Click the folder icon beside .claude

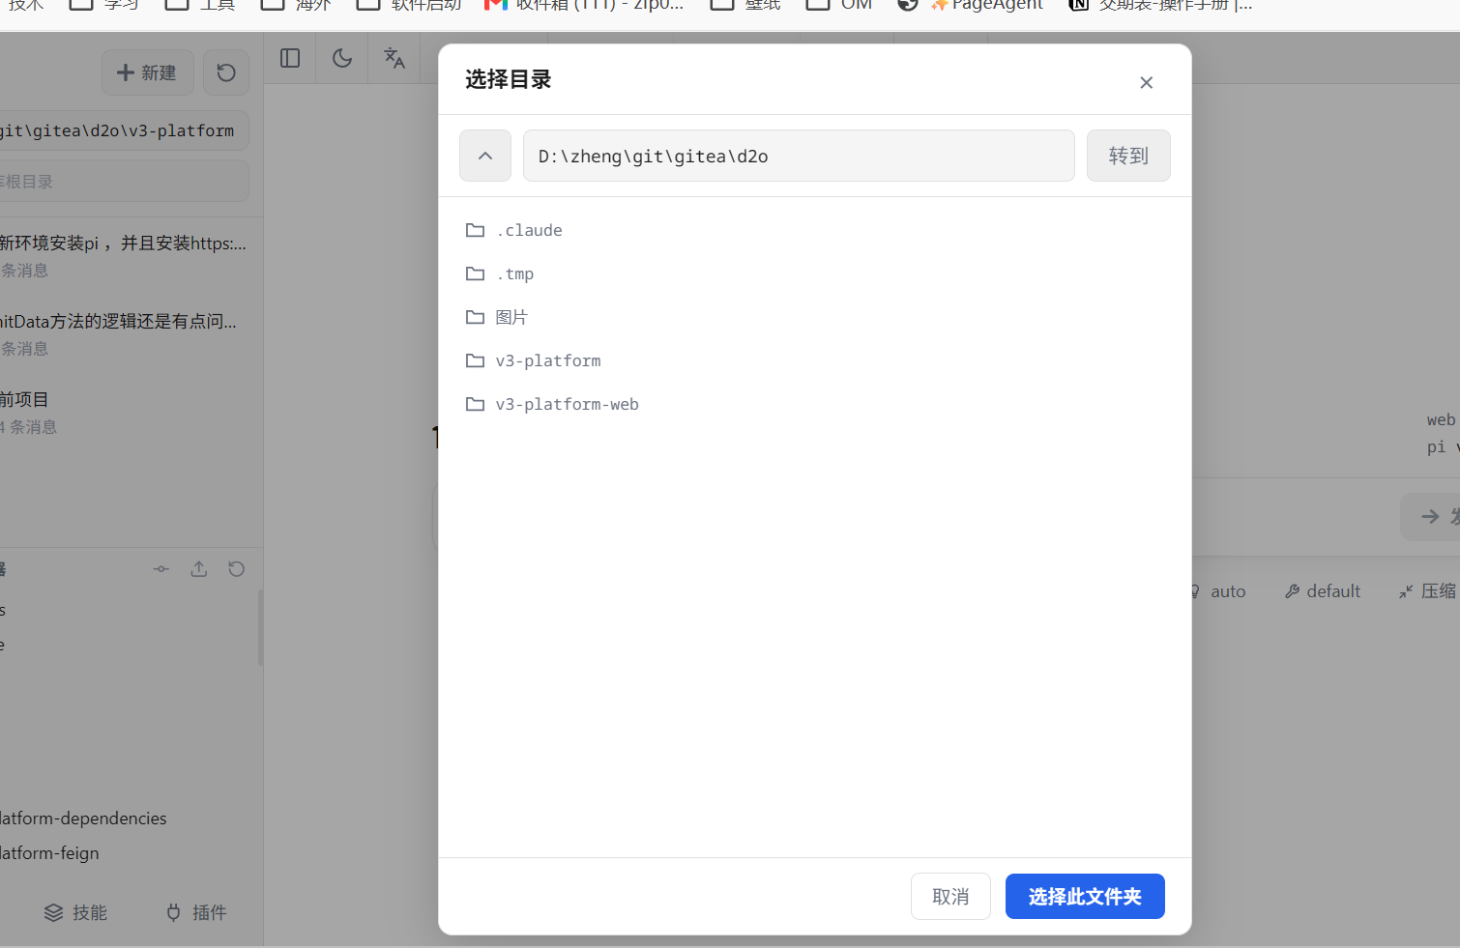475,230
